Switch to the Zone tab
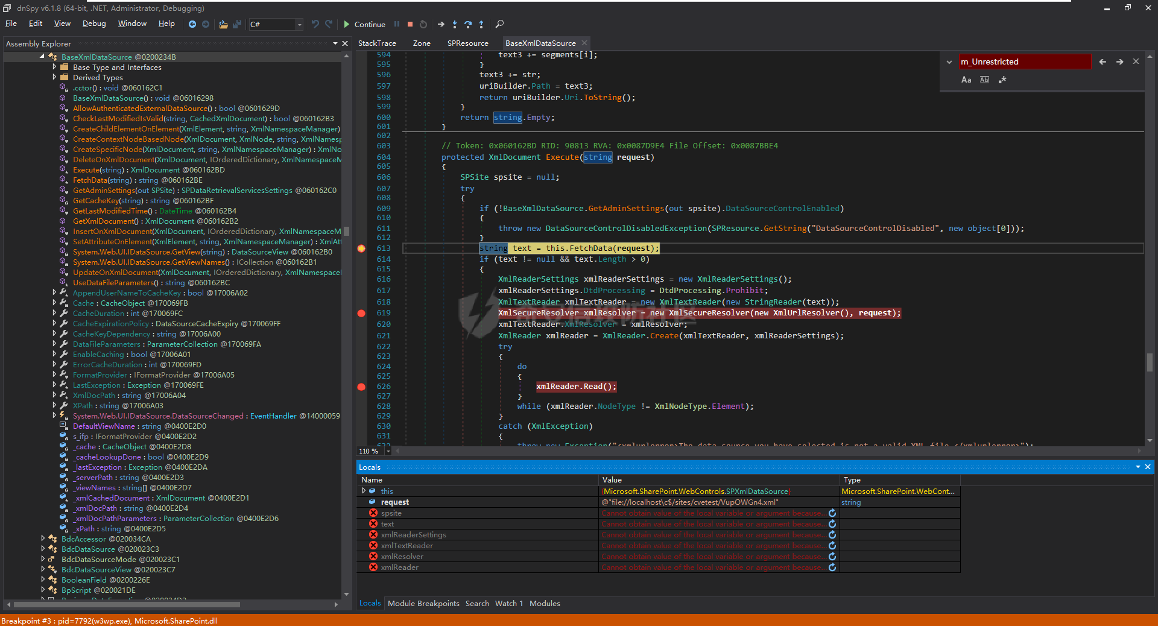 click(x=422, y=43)
